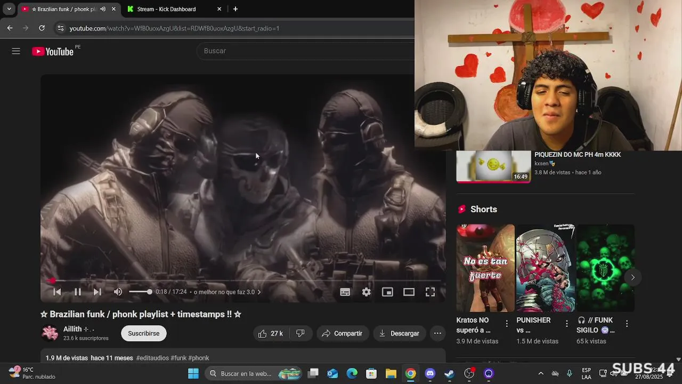Like the video (27 k)
Viewport: 682px width, 384px height.
[x=270, y=333]
